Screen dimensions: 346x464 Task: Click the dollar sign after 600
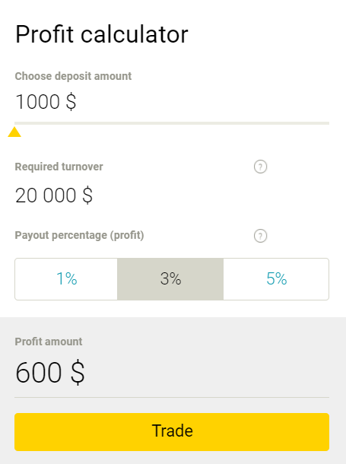[78, 372]
